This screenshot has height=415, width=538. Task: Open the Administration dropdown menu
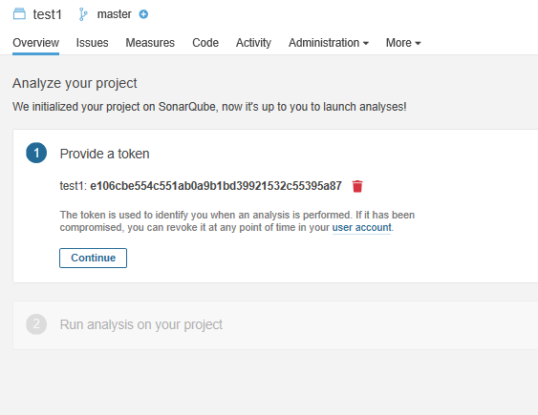click(329, 43)
